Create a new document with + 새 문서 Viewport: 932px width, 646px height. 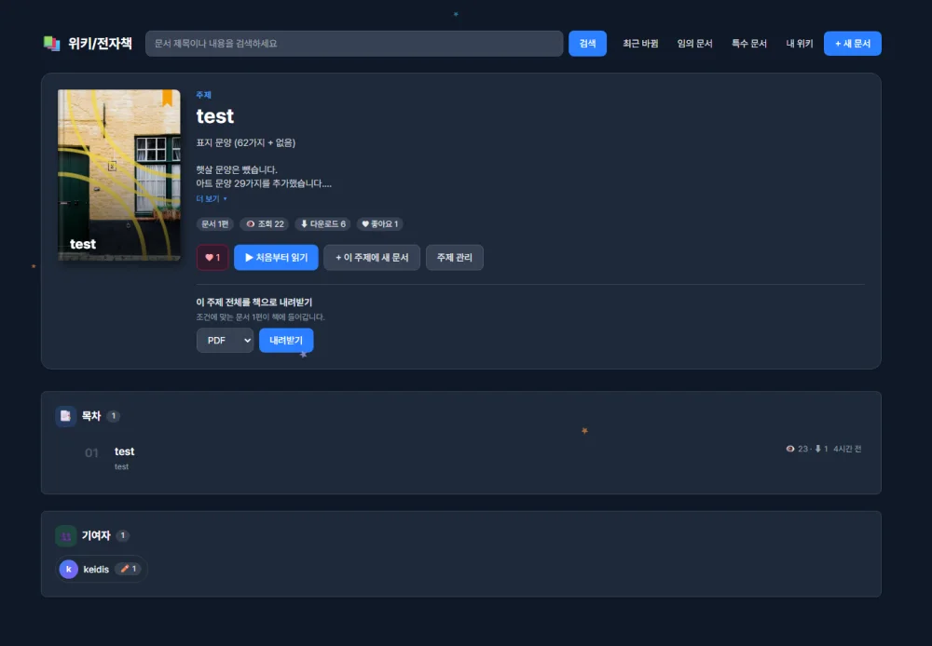click(853, 44)
